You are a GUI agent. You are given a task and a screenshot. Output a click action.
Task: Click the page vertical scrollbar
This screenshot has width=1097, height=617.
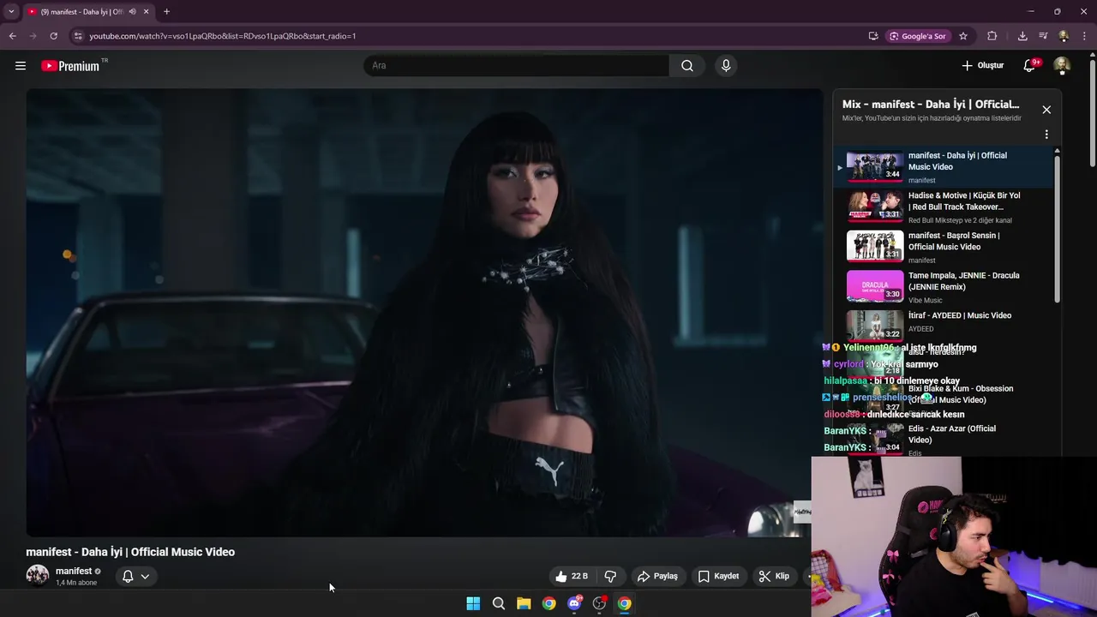point(1092,111)
